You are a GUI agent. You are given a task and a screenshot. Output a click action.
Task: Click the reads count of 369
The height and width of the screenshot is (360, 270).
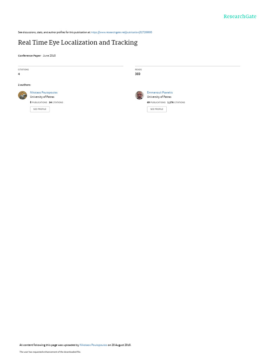[x=137, y=74]
